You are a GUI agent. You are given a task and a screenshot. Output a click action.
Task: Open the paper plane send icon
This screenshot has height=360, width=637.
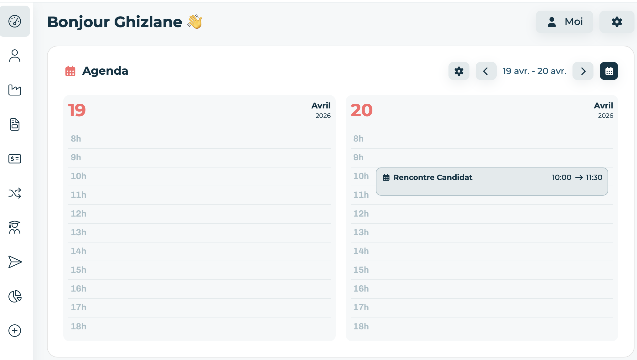(x=15, y=262)
